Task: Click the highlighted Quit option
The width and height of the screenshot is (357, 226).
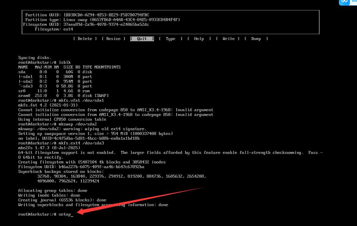Action: (142, 39)
